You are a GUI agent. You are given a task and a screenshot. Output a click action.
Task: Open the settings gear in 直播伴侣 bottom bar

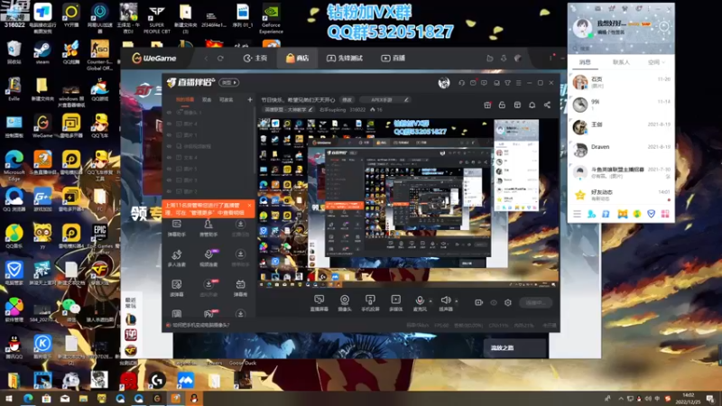pos(508,303)
